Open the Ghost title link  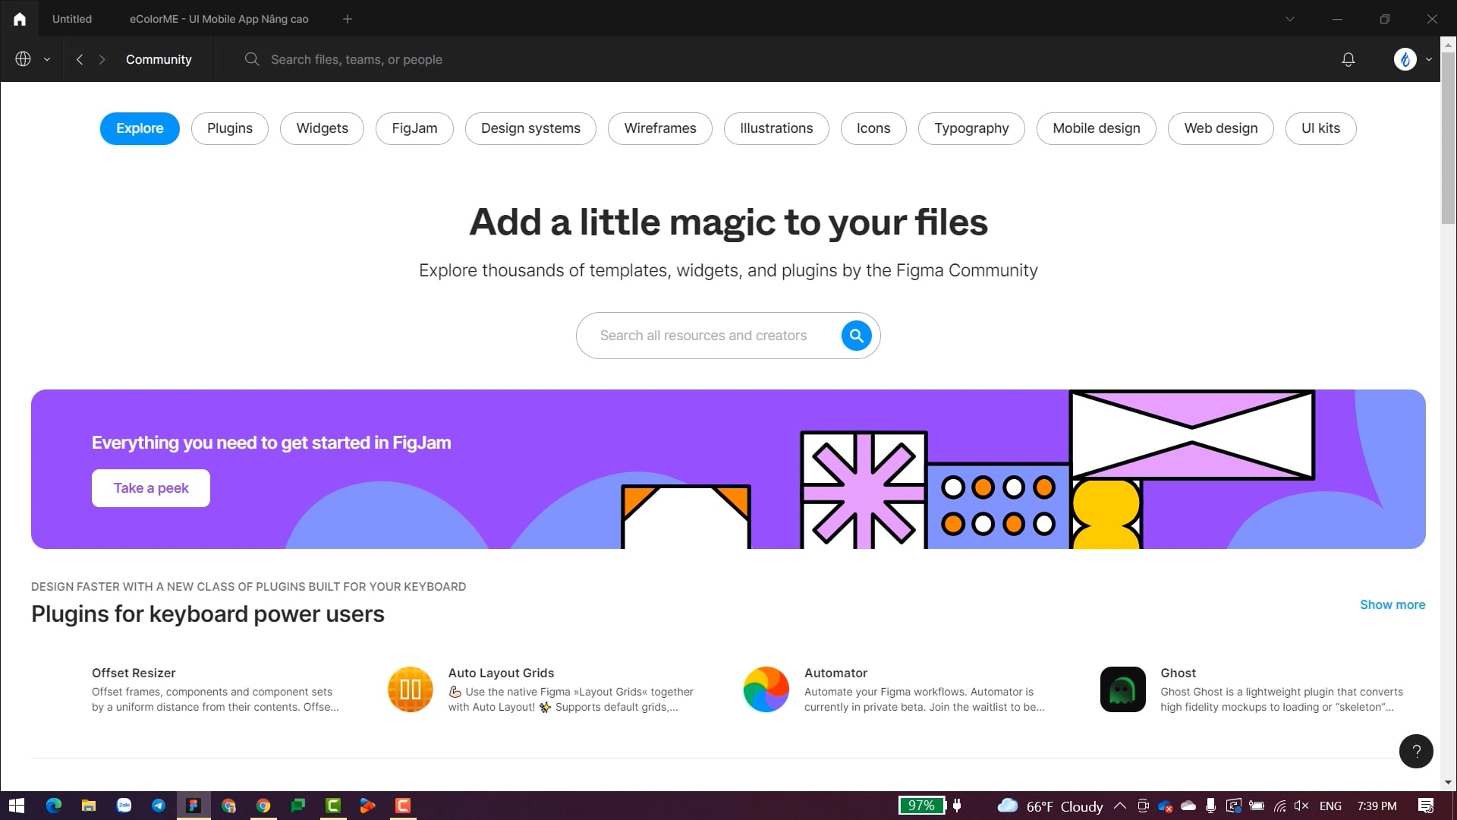(x=1178, y=673)
